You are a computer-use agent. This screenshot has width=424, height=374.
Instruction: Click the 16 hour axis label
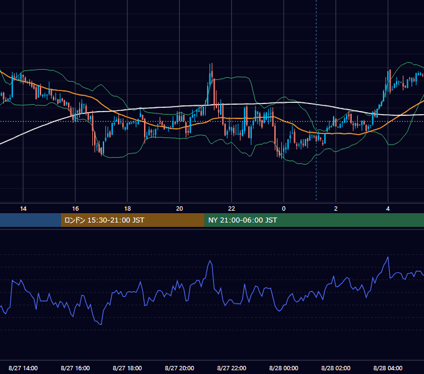pos(75,209)
